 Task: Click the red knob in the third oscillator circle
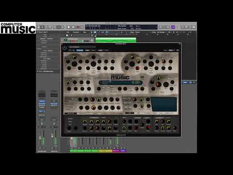[137, 68]
